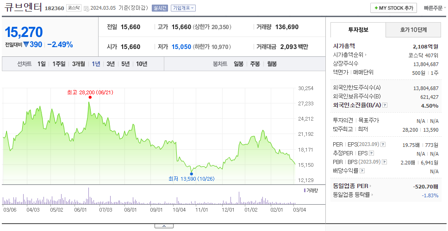Select the 1일 line chart period

click(x=42, y=64)
